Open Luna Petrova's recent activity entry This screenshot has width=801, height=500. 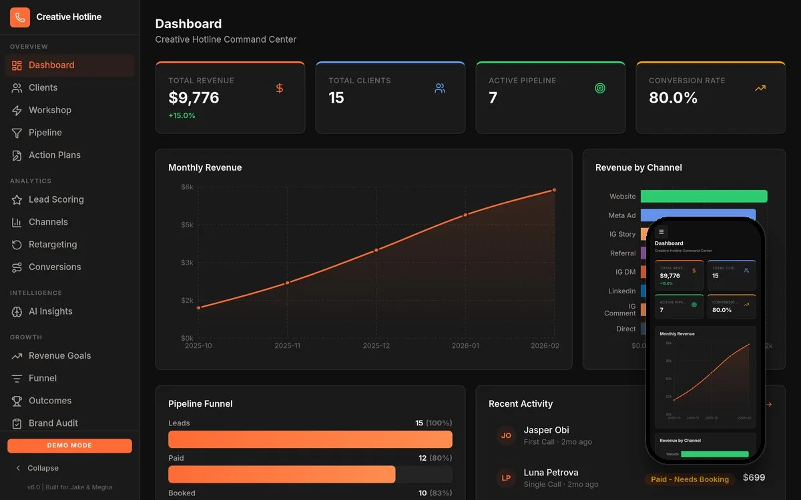point(630,478)
